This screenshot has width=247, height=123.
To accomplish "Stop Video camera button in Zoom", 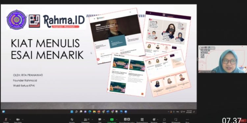I will (x=18, y=120).
